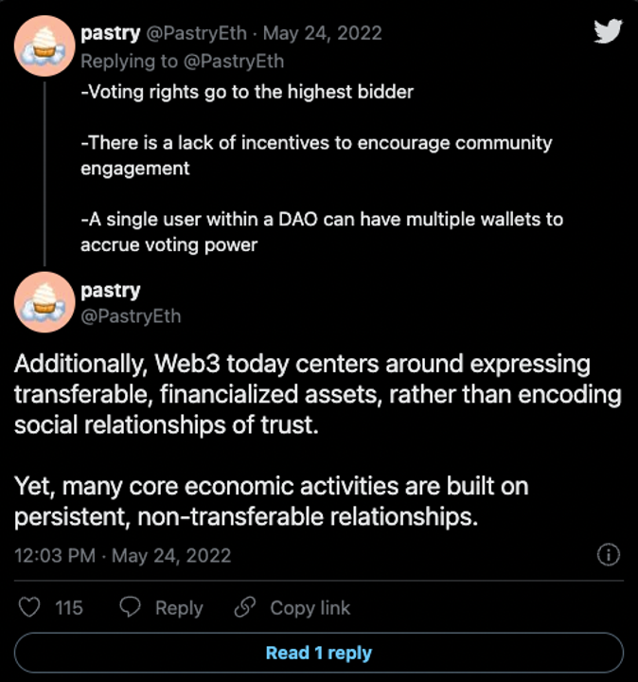The image size is (638, 682).
Task: Open the pastry display name in parent tweet
Action: click(110, 34)
